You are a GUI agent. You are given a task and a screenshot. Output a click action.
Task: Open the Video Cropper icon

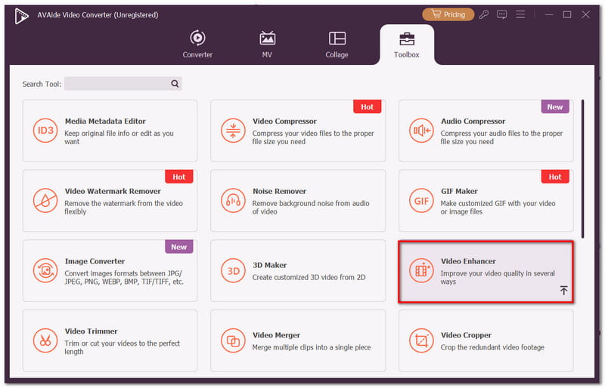coord(421,340)
